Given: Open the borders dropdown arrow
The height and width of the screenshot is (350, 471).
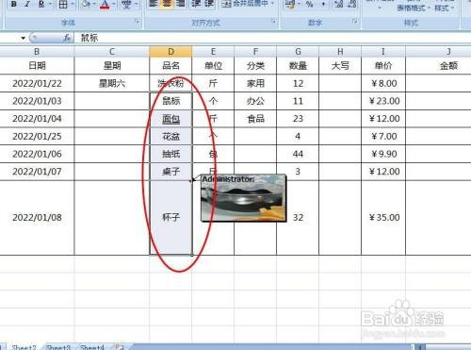Looking at the screenshot, I should point(73,4).
